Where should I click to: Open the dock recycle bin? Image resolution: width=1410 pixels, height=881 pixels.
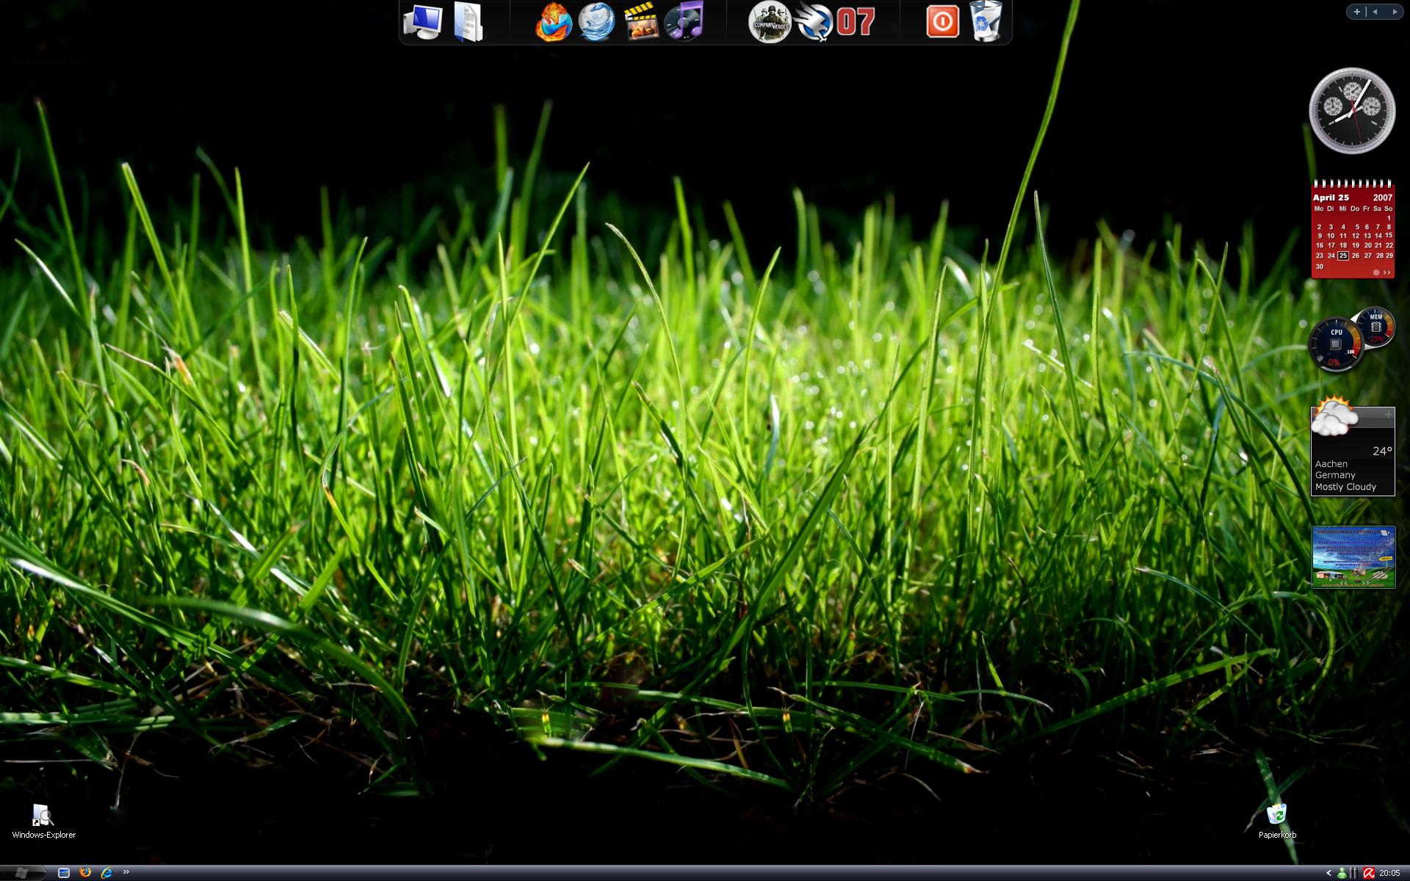click(x=986, y=21)
